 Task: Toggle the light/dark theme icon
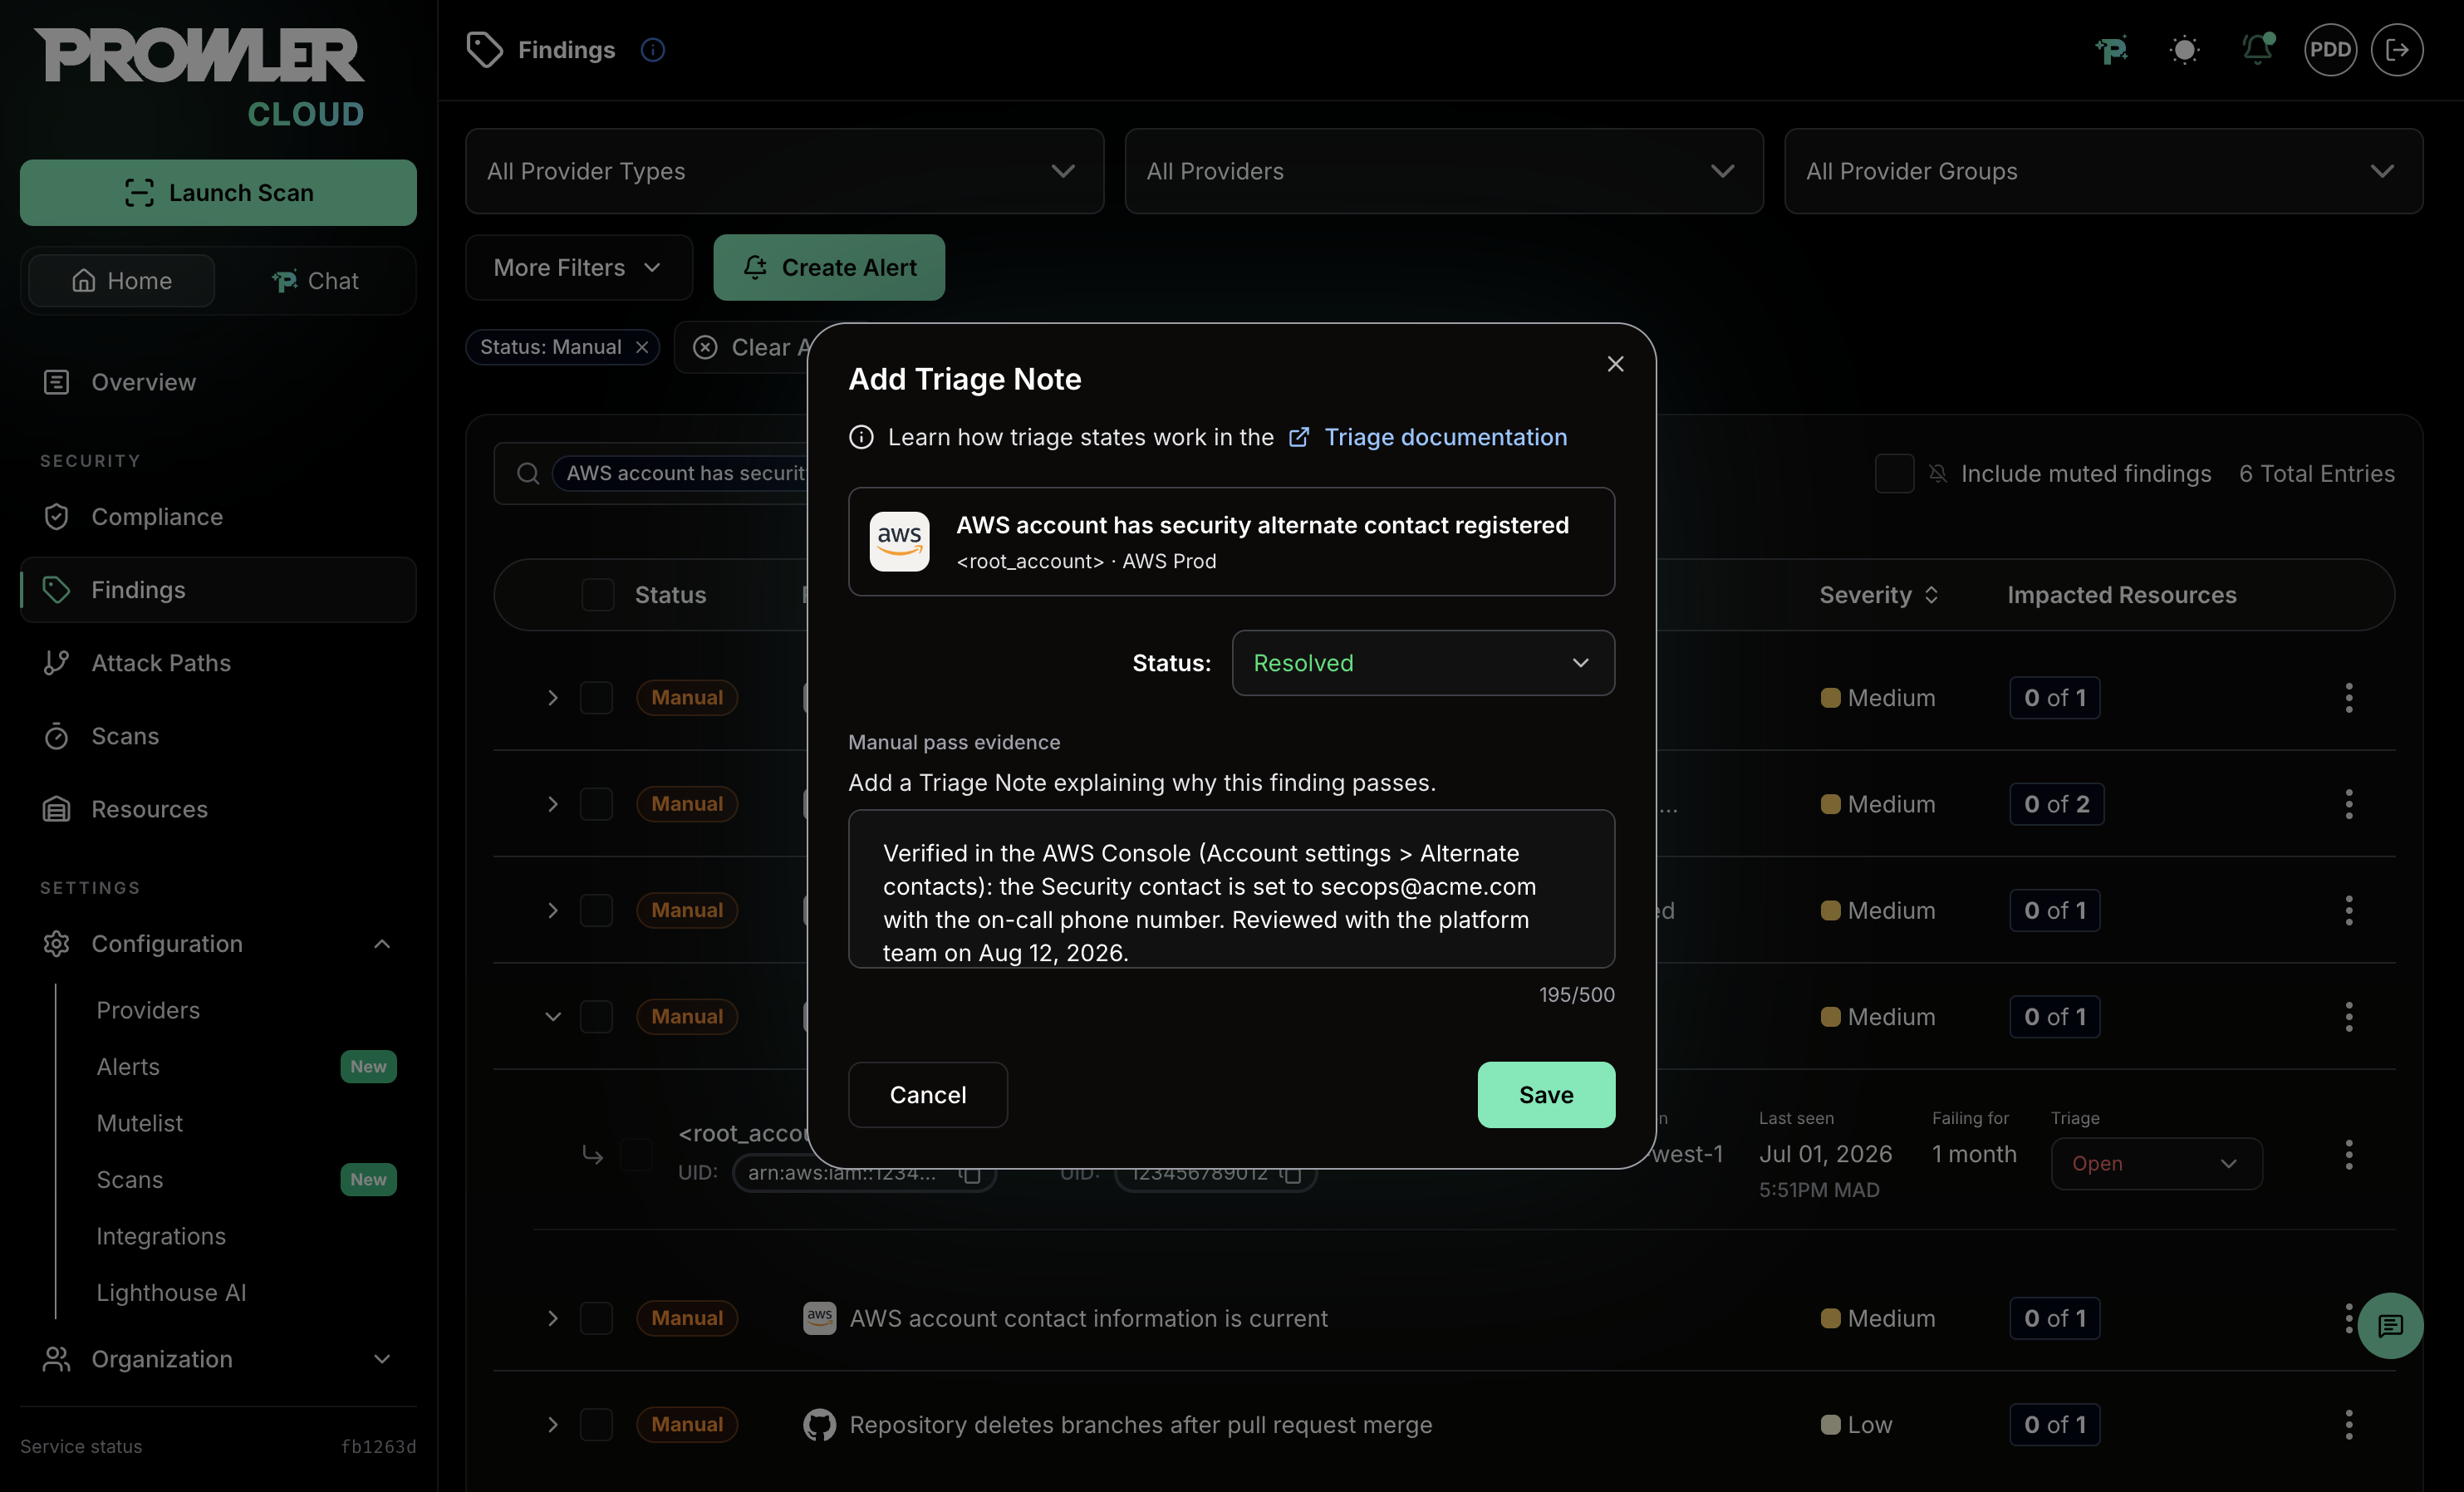click(2184, 50)
